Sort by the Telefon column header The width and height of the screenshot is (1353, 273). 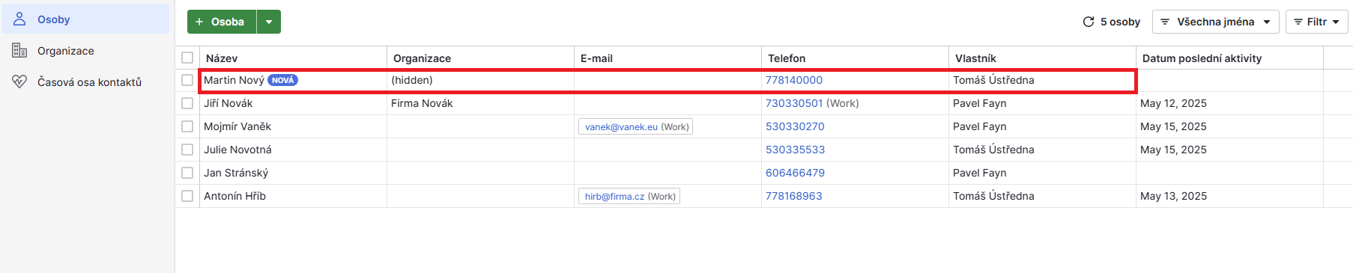(x=787, y=58)
